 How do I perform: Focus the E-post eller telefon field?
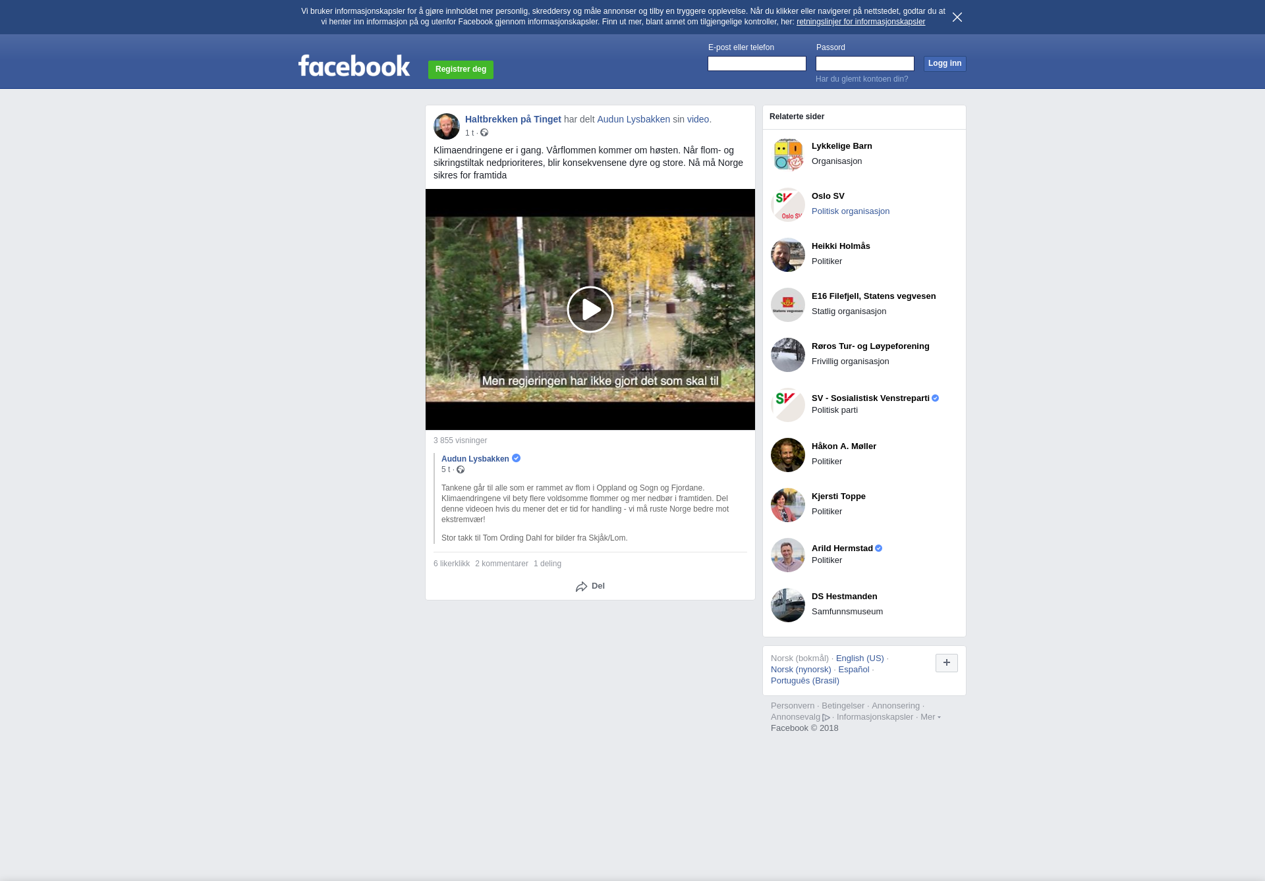tap(756, 63)
